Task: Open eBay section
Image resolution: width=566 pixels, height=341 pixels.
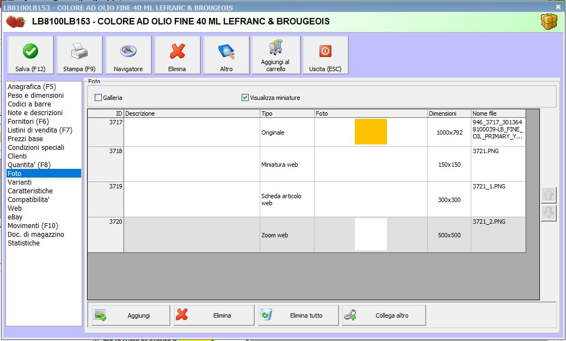Action: coord(15,217)
